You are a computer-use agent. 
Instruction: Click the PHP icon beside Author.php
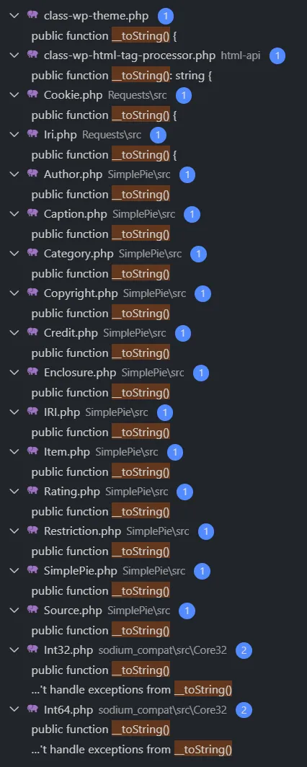(32, 174)
